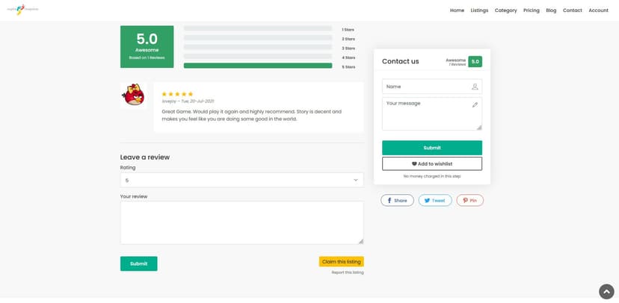Click the Pinterest Pin button
Image resolution: width=619 pixels, height=303 pixels.
[x=469, y=200]
